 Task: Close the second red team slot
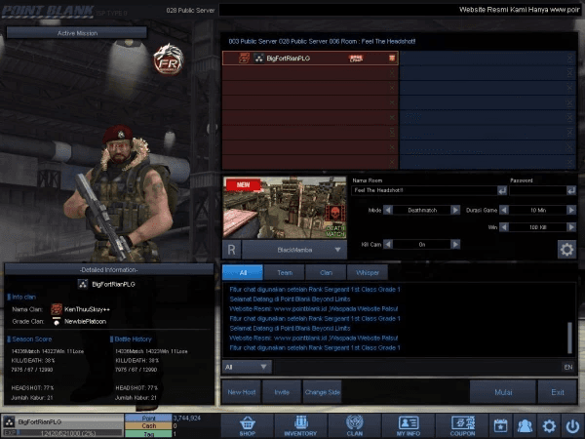392,73
